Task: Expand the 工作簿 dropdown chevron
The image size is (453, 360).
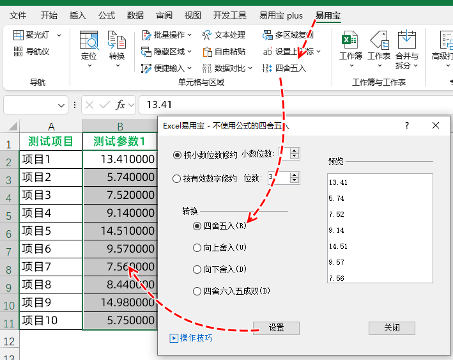Action: pyautogui.click(x=351, y=66)
